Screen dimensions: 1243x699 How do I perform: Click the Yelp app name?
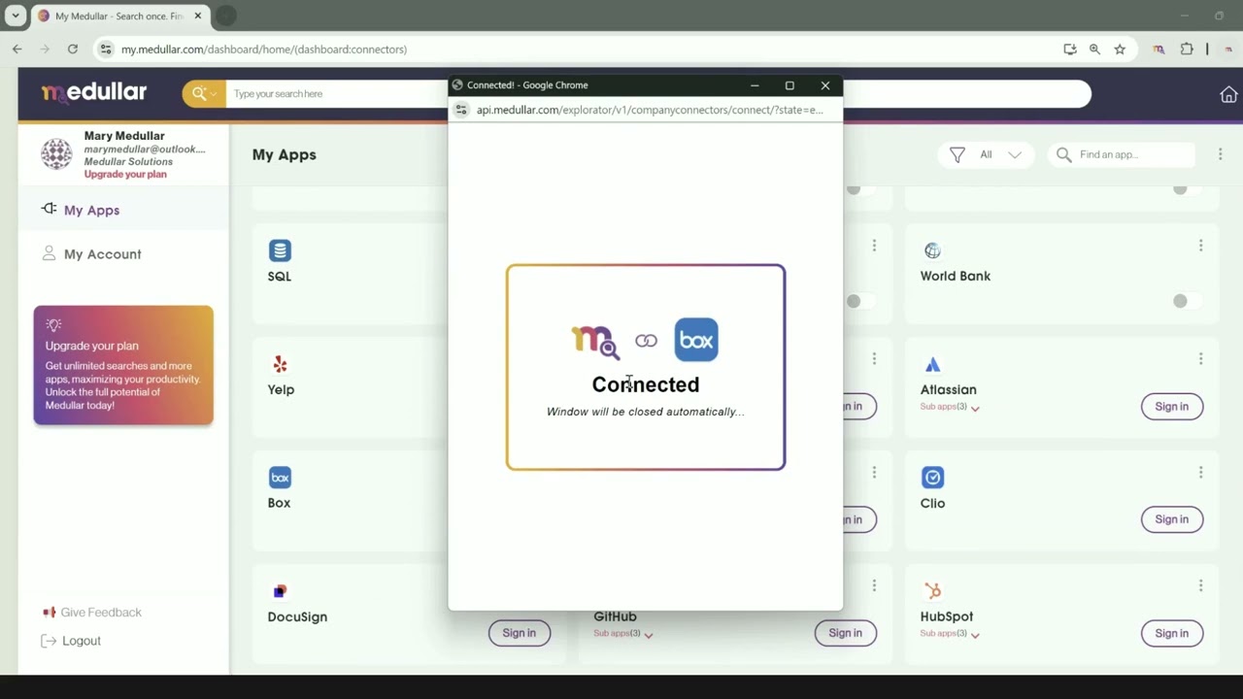click(x=281, y=390)
